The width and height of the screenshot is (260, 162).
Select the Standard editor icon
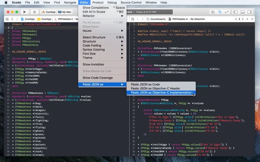pyautogui.click(x=213, y=12)
